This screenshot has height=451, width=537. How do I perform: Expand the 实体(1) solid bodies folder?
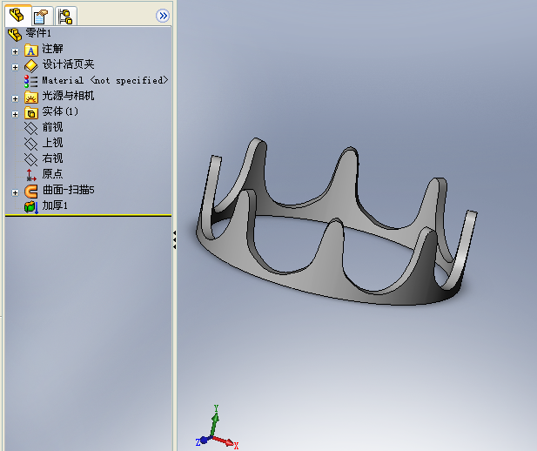point(15,114)
